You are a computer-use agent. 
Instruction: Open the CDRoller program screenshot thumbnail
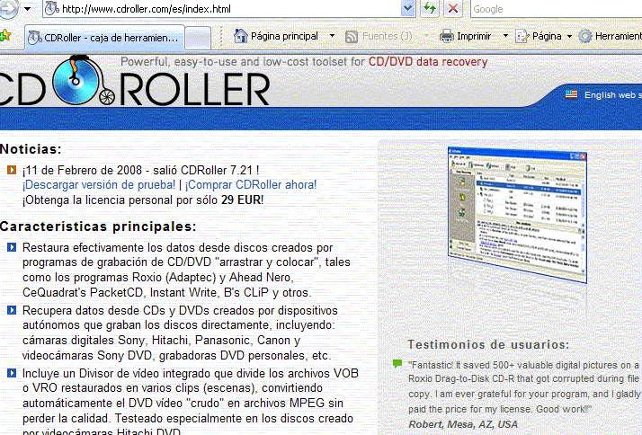518,214
